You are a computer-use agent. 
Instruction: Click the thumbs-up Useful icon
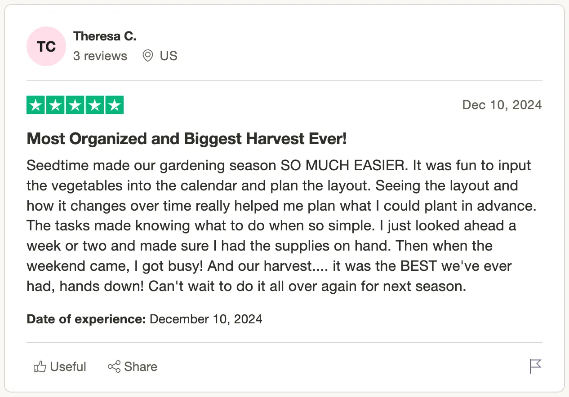coord(40,367)
